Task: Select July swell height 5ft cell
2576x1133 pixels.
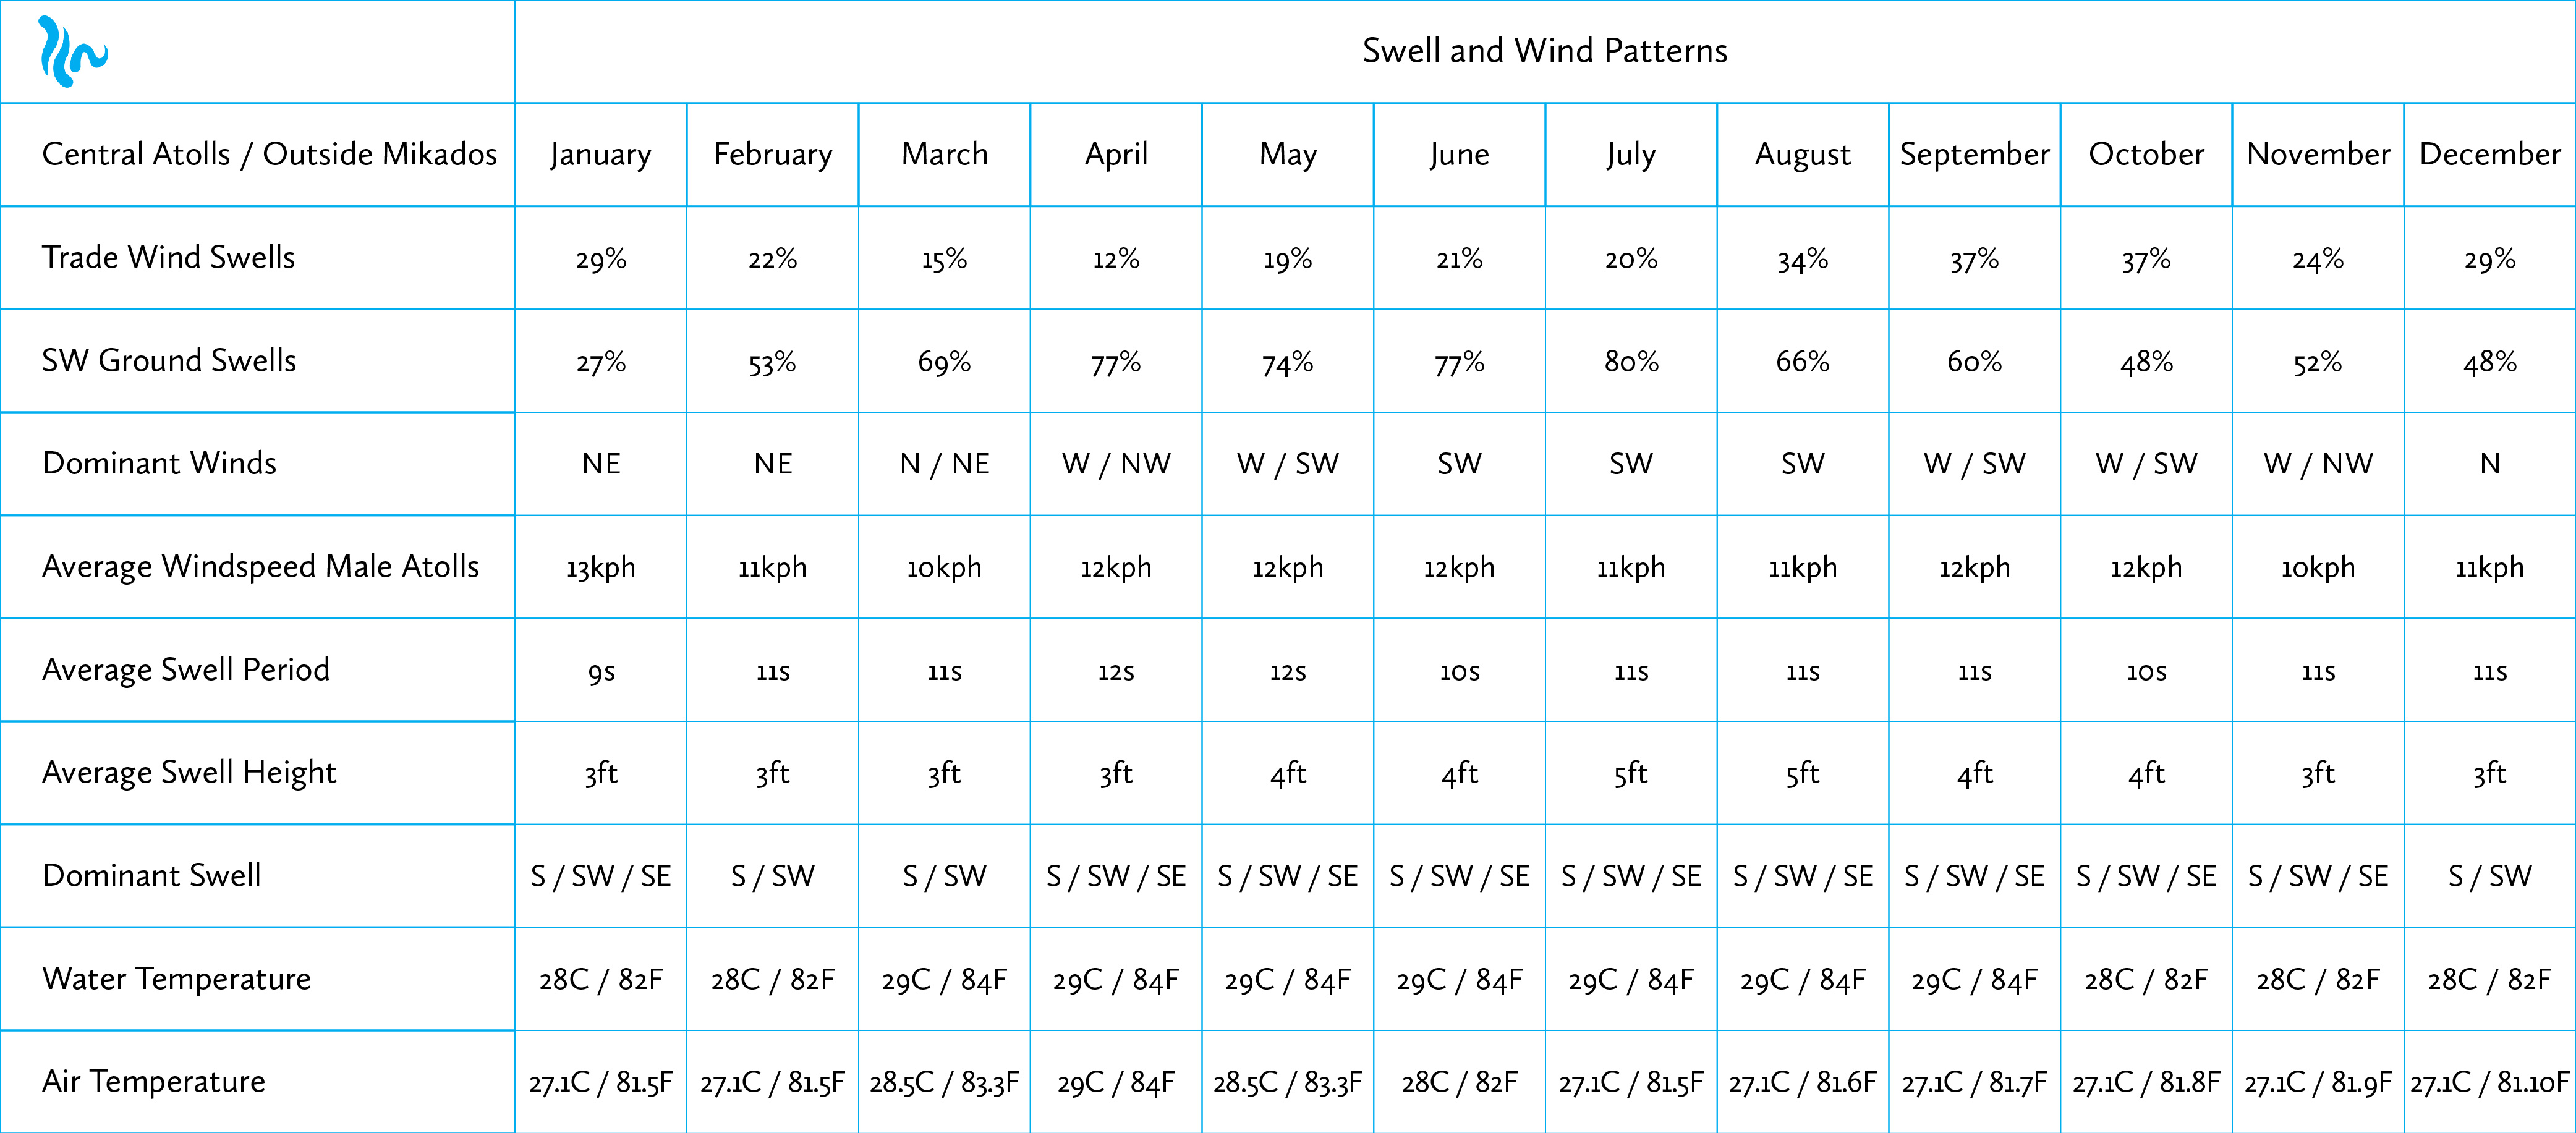Action: point(1632,773)
